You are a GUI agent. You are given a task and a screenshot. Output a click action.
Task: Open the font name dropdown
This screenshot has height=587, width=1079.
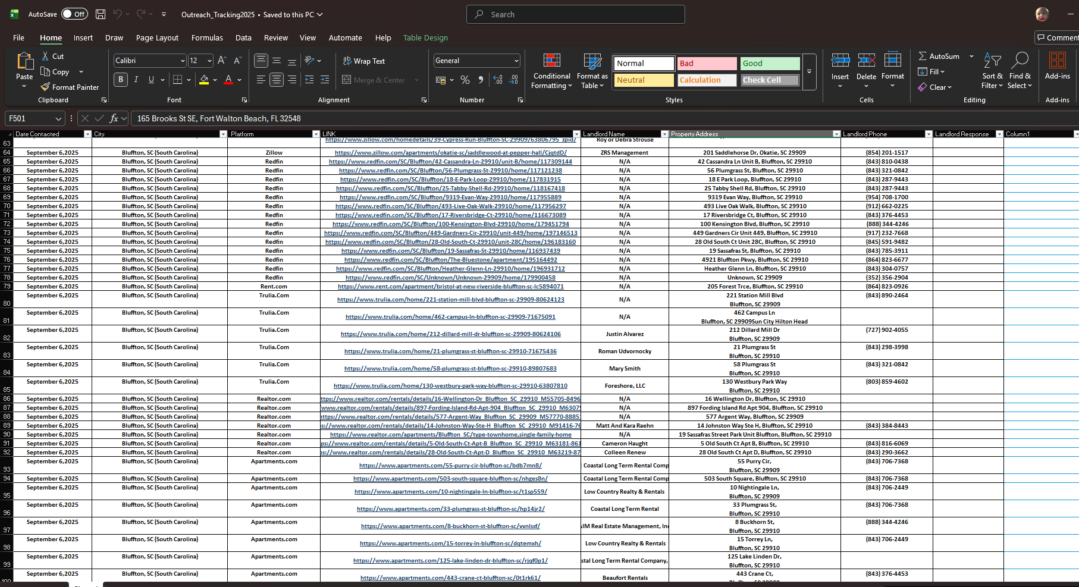pos(182,61)
